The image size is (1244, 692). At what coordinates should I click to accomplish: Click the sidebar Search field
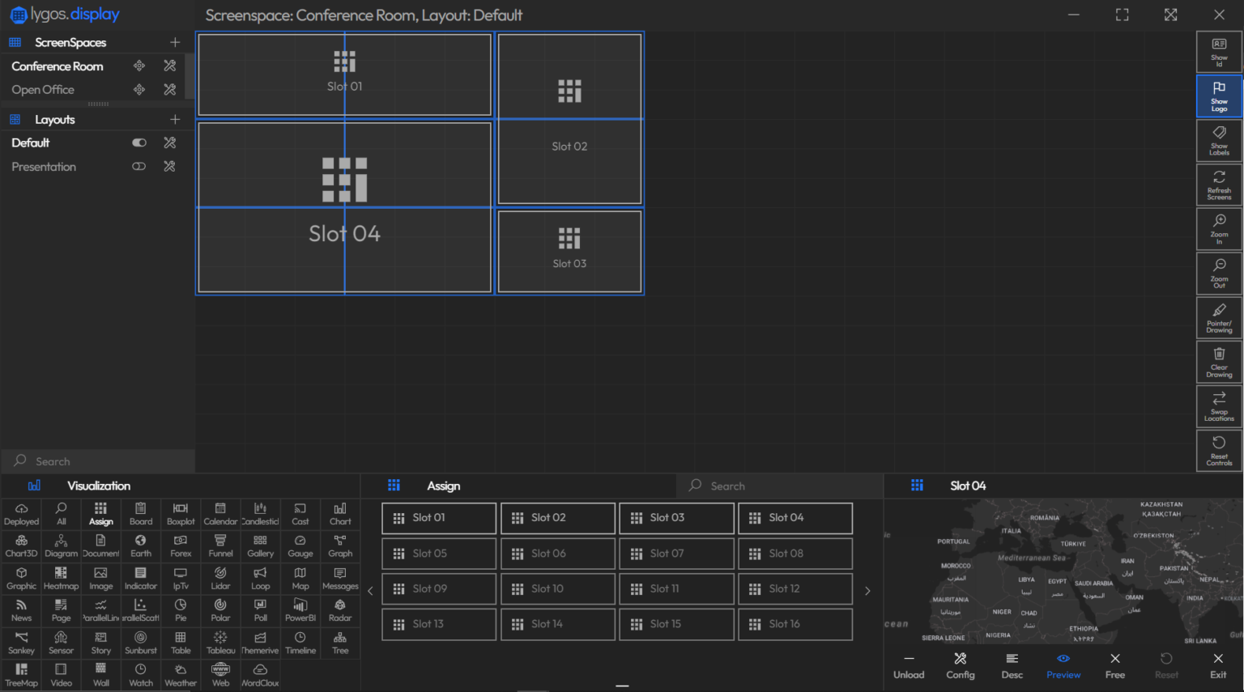click(97, 461)
